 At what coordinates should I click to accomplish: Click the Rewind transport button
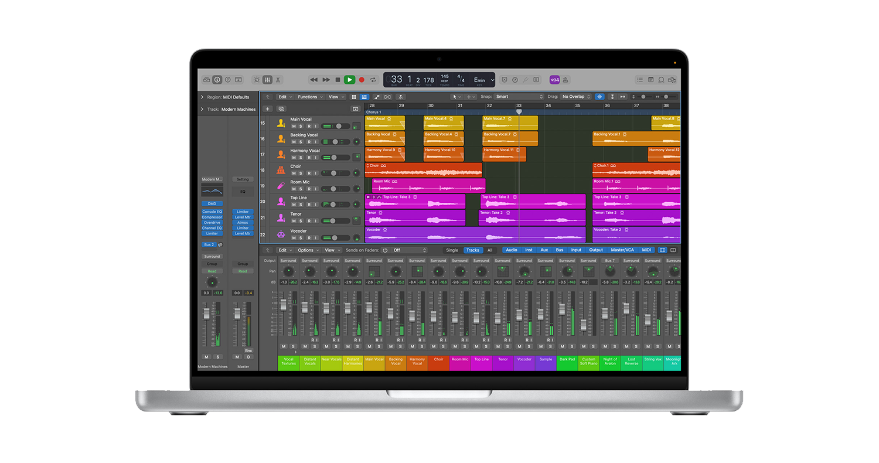[314, 80]
